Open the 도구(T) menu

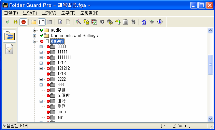[68, 13]
